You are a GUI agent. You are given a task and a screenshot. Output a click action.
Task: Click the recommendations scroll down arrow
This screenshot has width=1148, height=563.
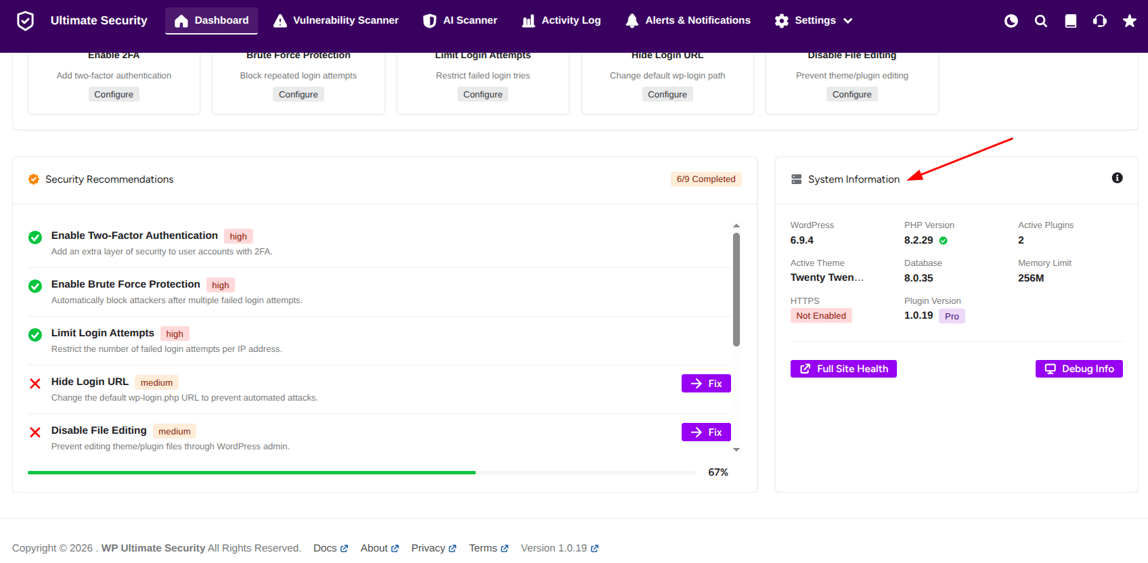pyautogui.click(x=736, y=449)
